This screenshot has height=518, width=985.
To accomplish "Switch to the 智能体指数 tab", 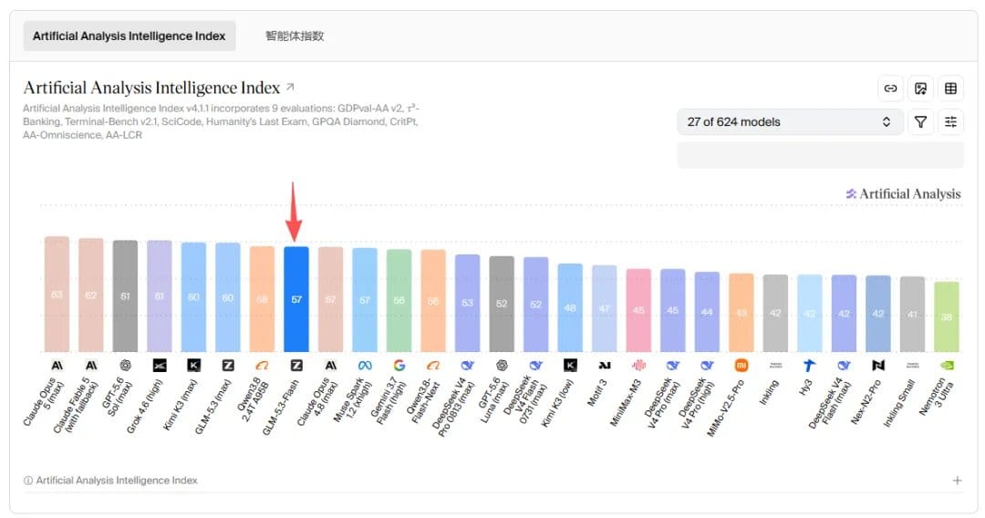I will point(295,36).
